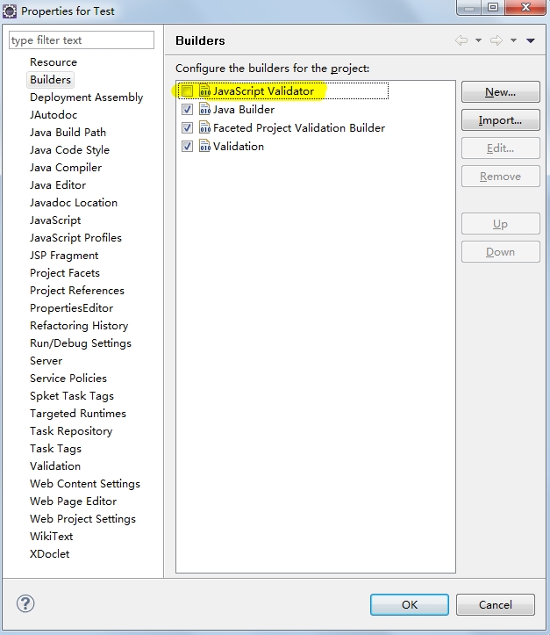Select Server in the tree
The width and height of the screenshot is (550, 635).
tap(46, 360)
